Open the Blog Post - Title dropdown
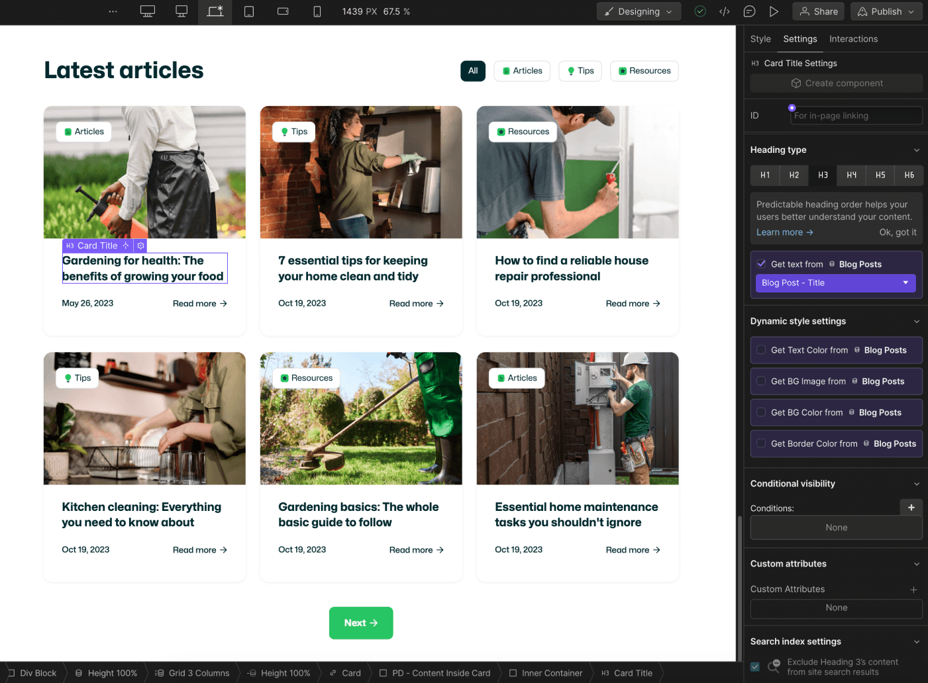 click(x=836, y=283)
